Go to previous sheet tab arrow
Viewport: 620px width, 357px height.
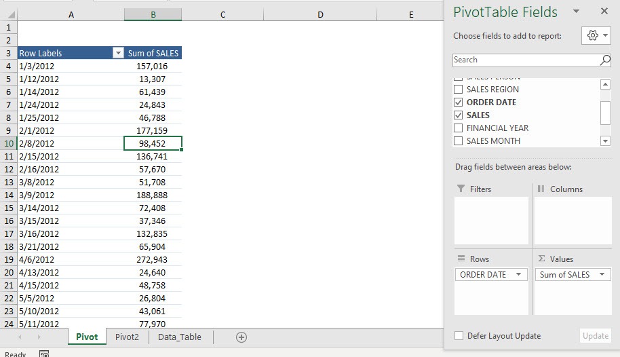click(20, 337)
